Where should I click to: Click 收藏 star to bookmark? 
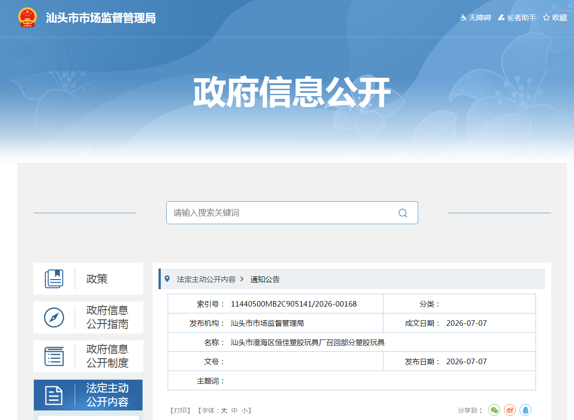tap(555, 17)
